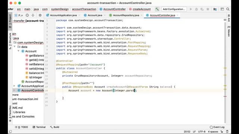Click the 20:52 cursor position

click(x=187, y=131)
